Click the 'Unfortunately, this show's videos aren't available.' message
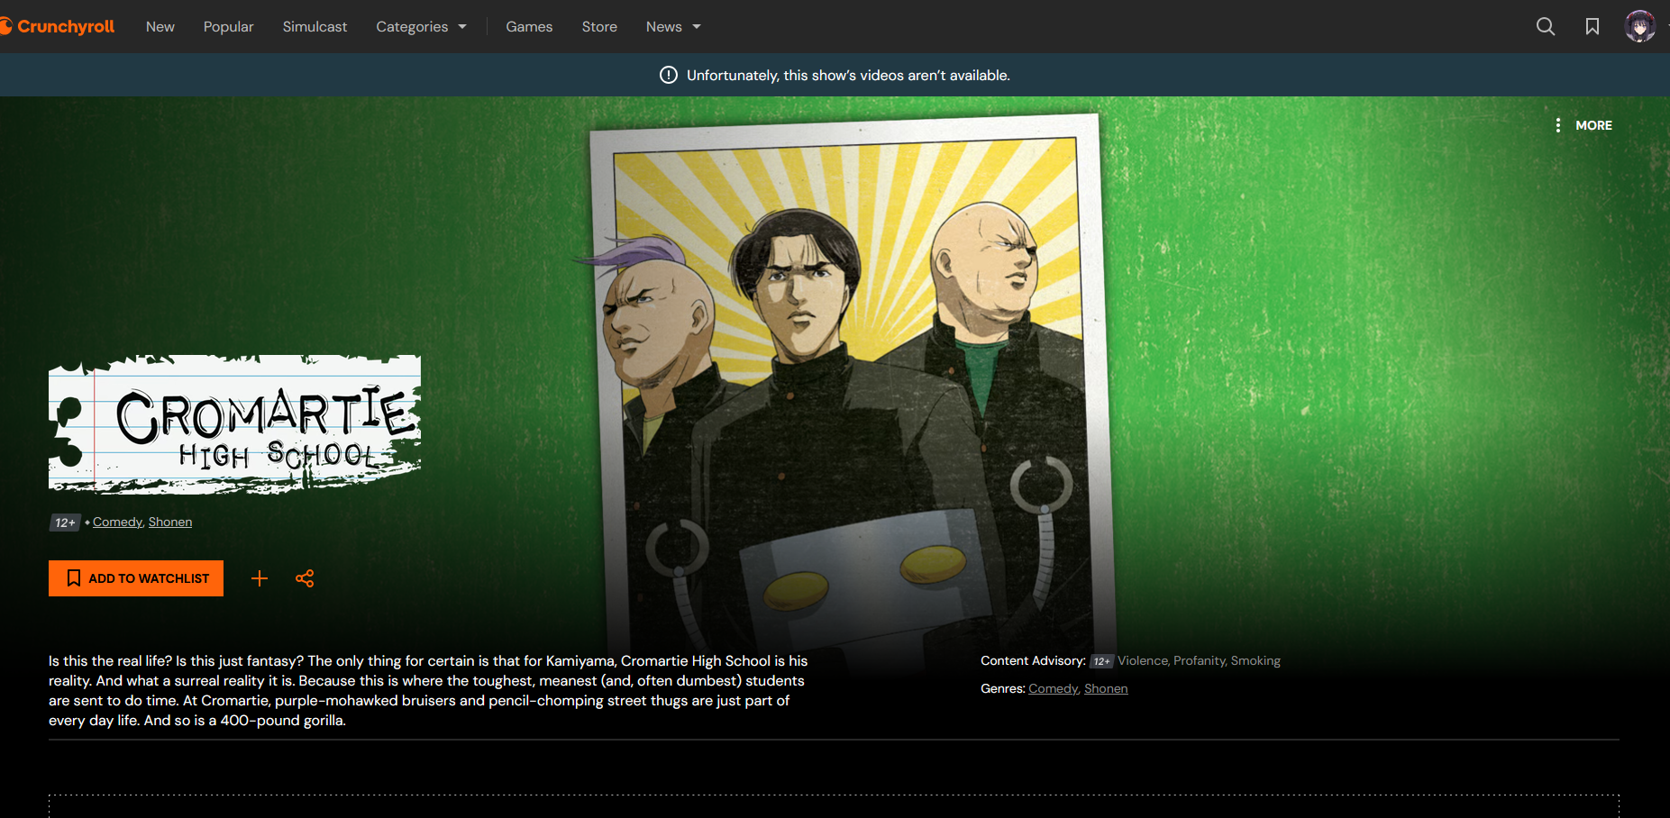The image size is (1670, 818). [x=848, y=76]
